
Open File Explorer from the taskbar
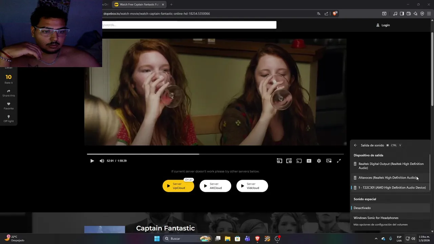[x=228, y=239]
